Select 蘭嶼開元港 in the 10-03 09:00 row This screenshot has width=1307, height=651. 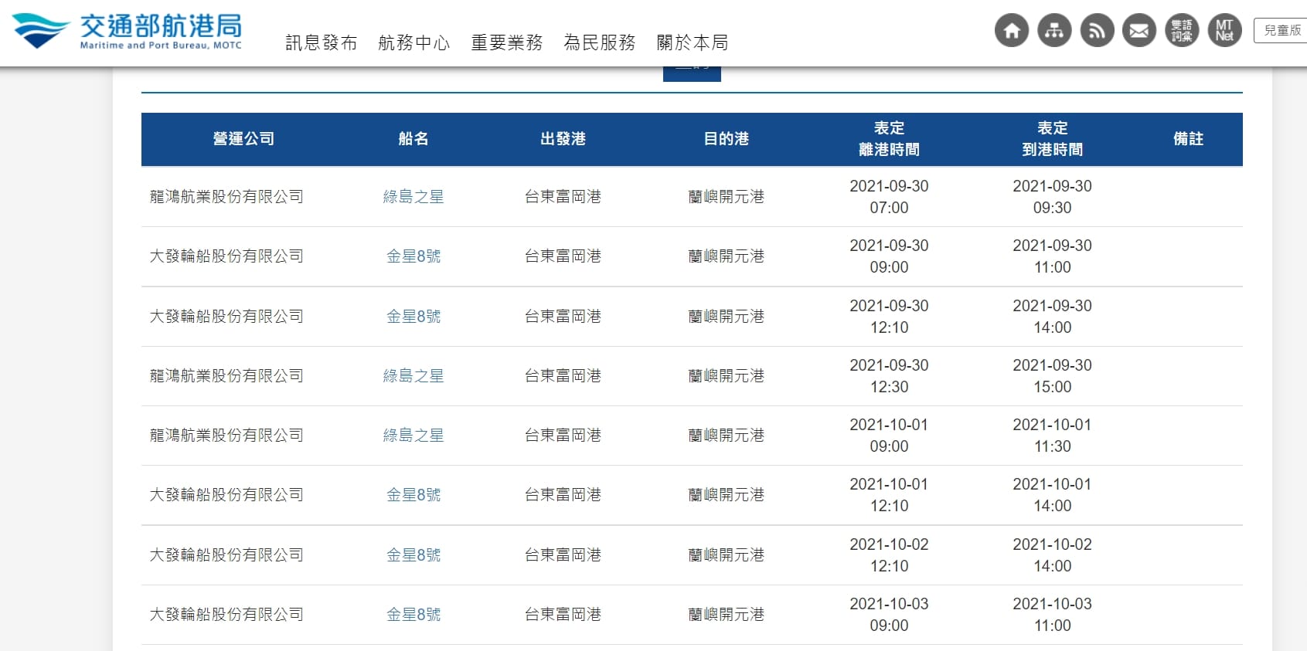point(726,615)
